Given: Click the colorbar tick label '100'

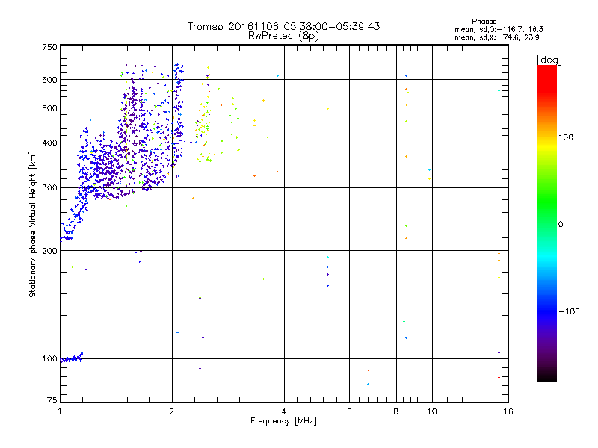Looking at the screenshot, I should [x=566, y=137].
